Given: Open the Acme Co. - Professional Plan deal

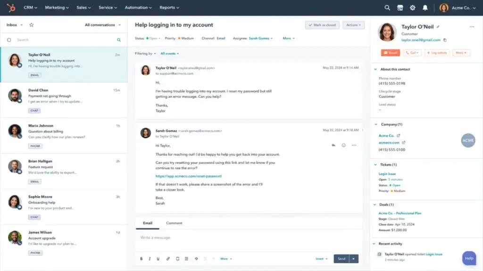Looking at the screenshot, I should pyautogui.click(x=400, y=213).
